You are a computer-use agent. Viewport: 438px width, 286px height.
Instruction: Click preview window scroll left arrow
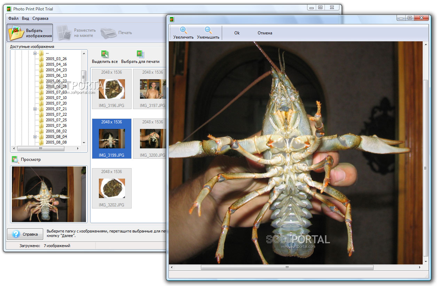pos(172,267)
